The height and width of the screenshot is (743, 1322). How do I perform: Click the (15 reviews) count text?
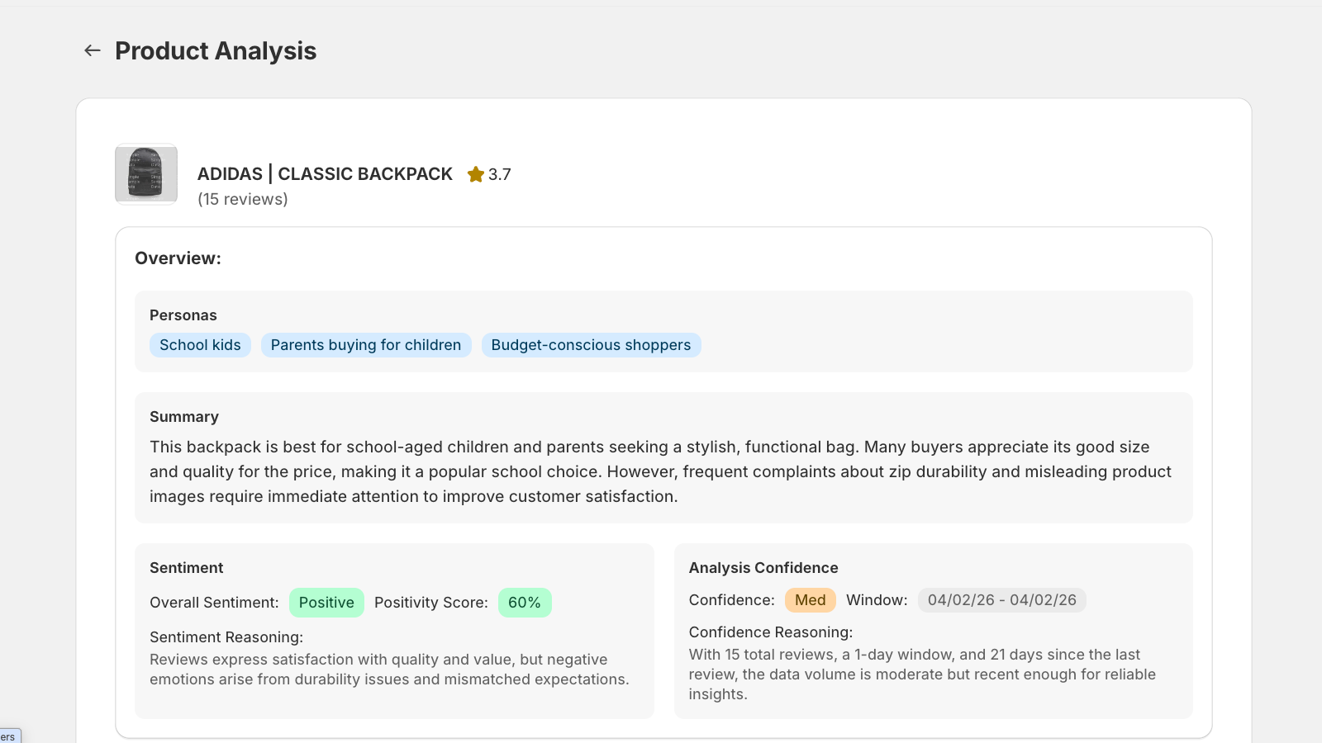[x=243, y=199]
